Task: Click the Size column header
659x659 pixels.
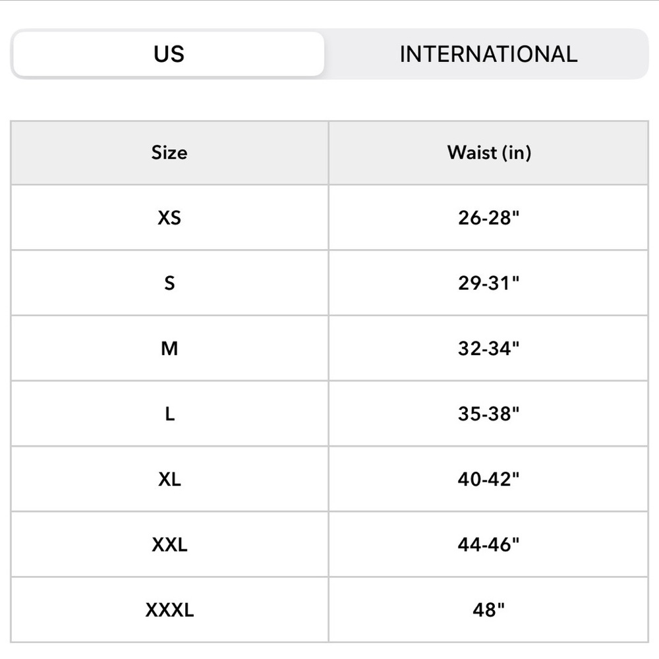Action: pyautogui.click(x=169, y=152)
